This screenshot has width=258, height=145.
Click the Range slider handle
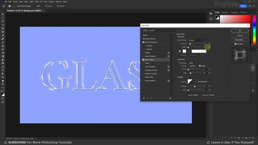[195, 87]
